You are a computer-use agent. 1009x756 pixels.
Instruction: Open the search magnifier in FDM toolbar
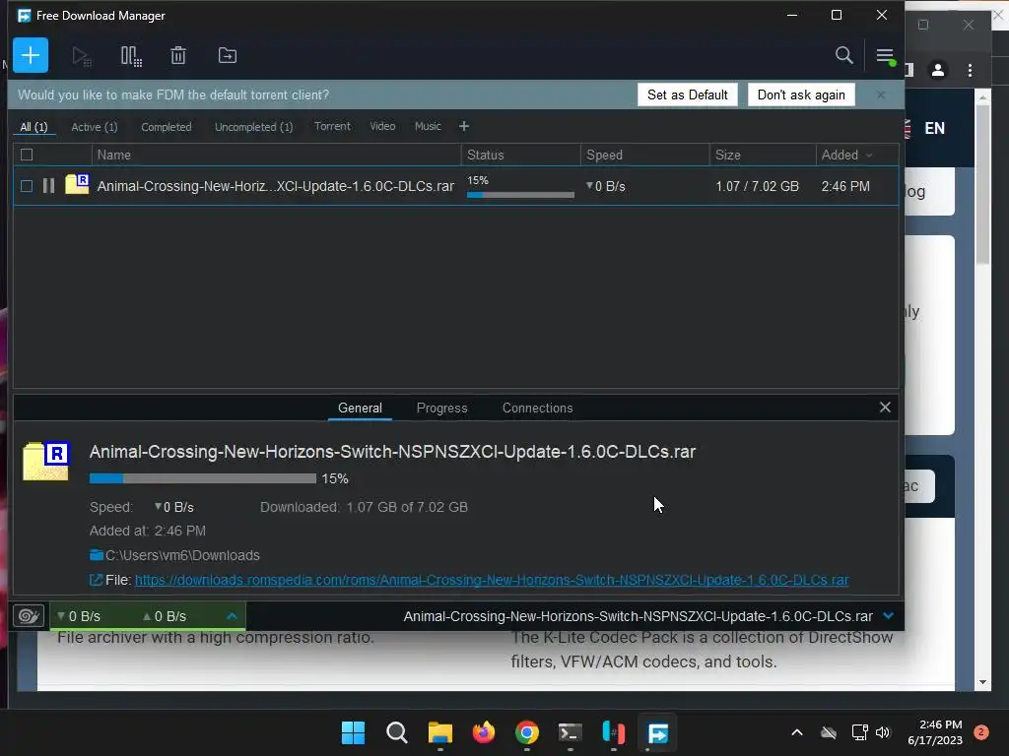[x=843, y=55]
